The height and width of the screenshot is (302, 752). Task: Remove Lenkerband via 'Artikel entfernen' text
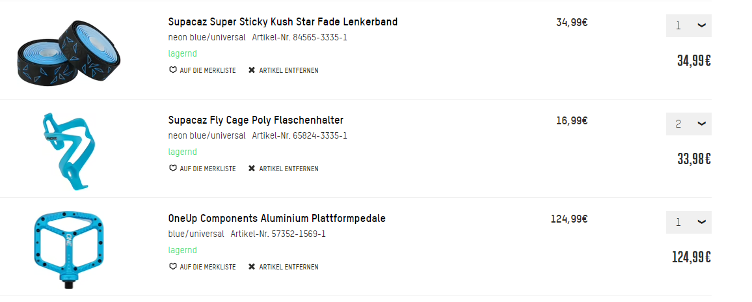click(289, 70)
